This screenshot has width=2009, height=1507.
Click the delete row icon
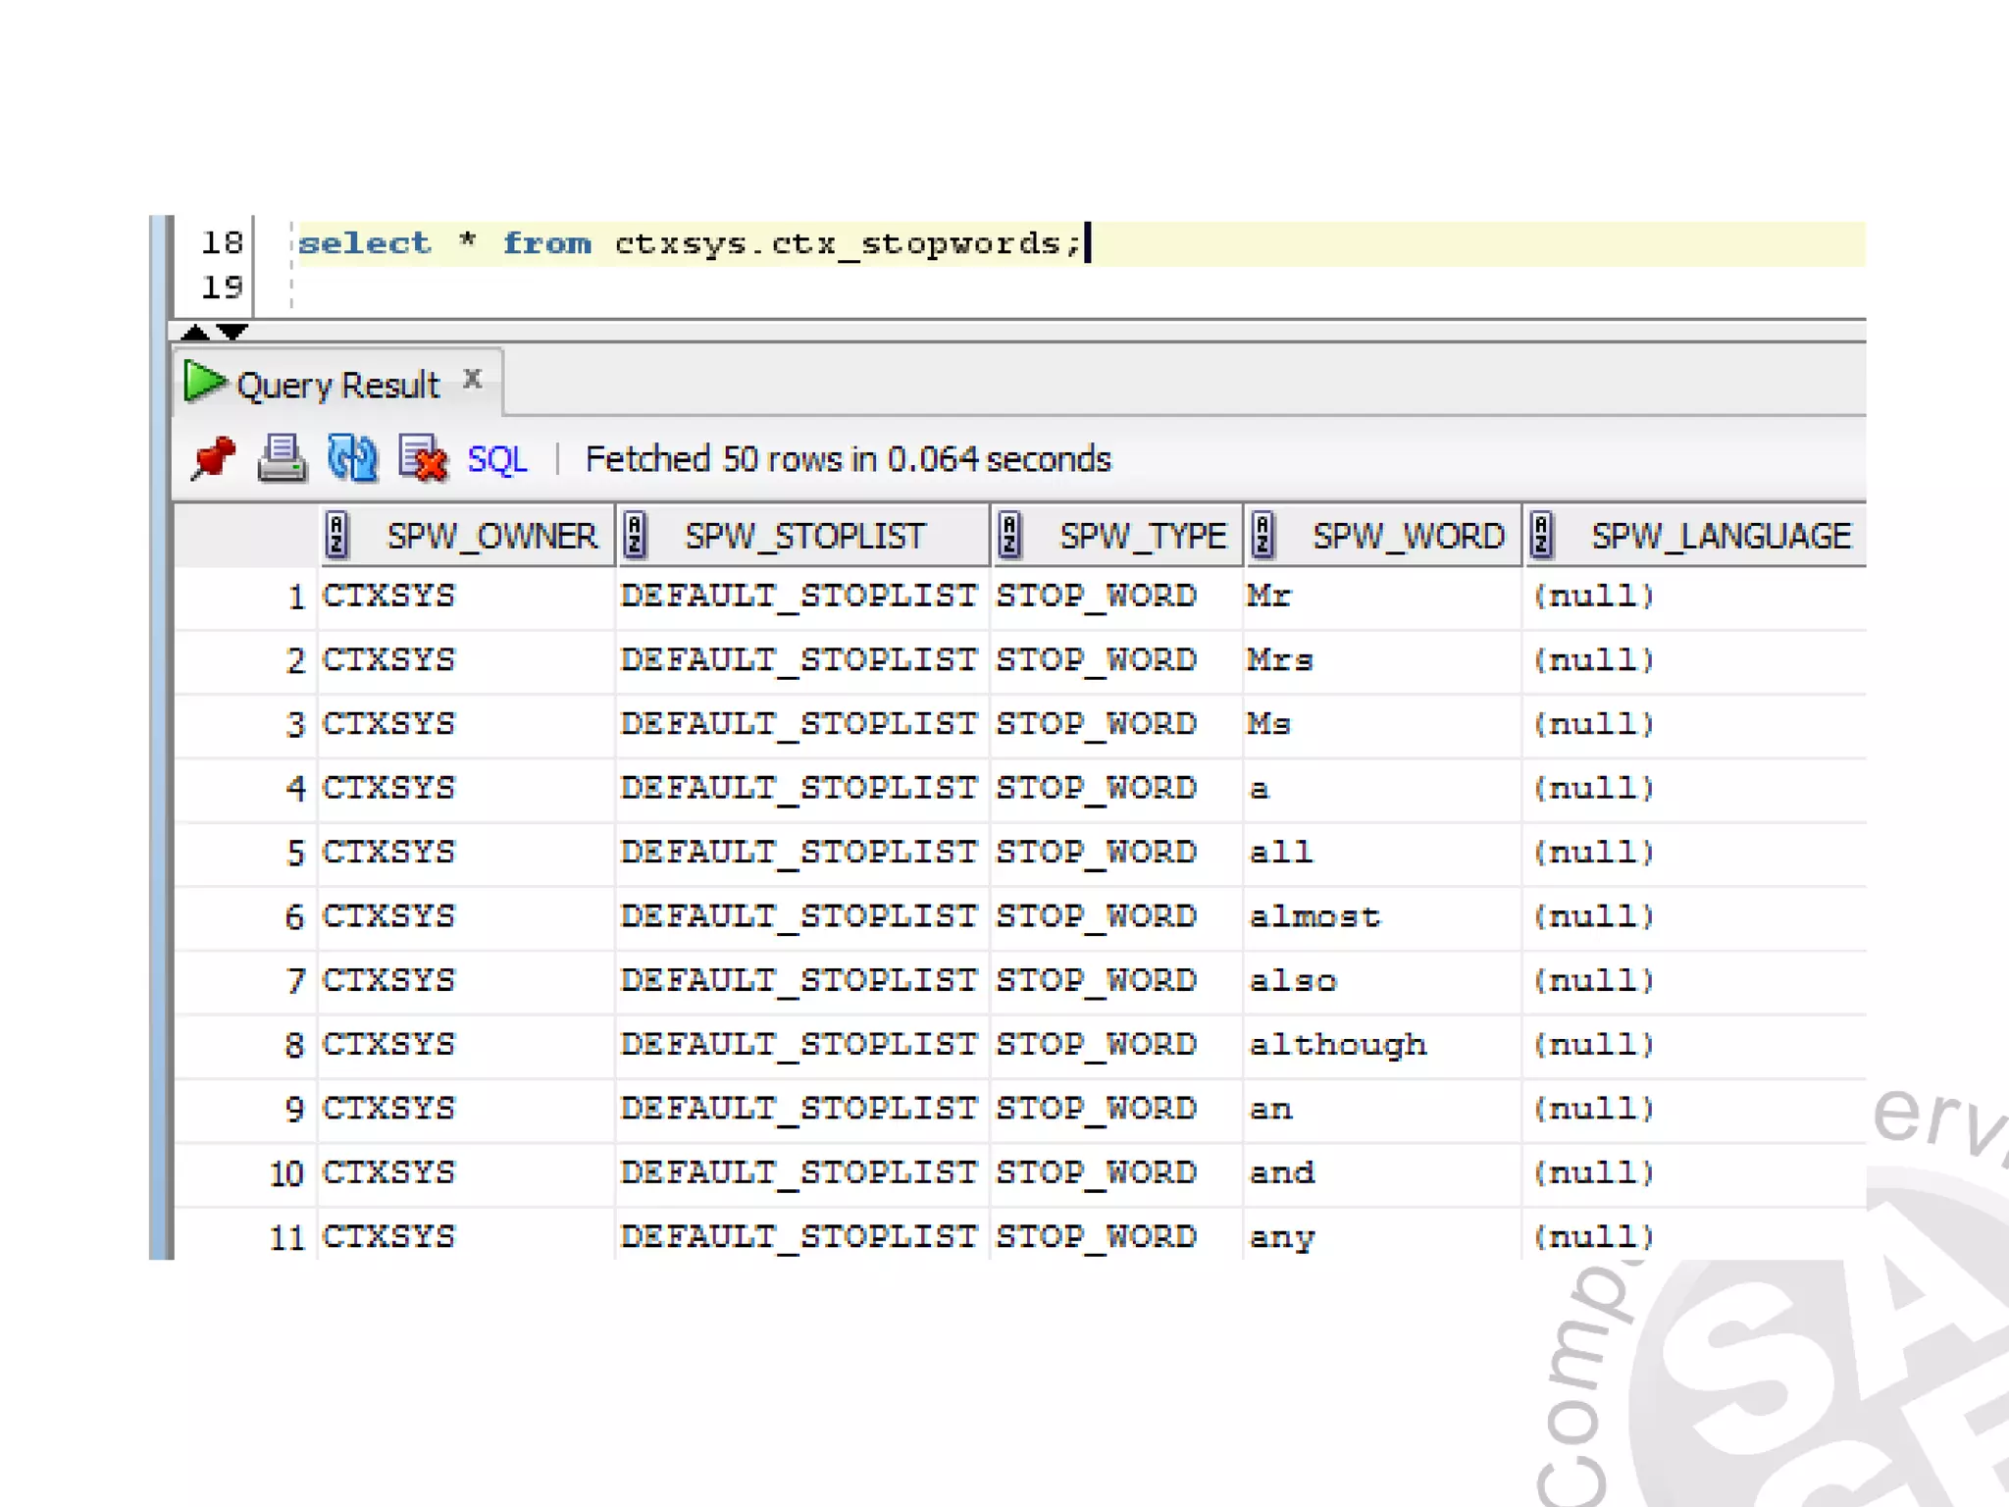423,458
